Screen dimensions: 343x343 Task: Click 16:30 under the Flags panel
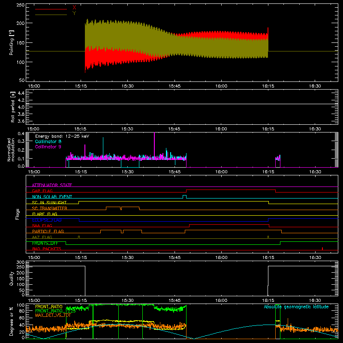[x=315, y=258]
